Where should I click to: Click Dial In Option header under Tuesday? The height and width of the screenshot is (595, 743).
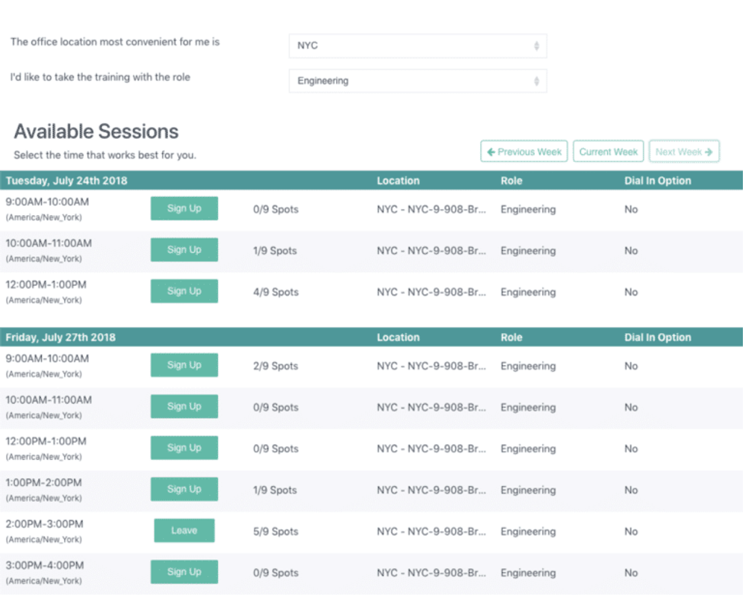tap(658, 181)
